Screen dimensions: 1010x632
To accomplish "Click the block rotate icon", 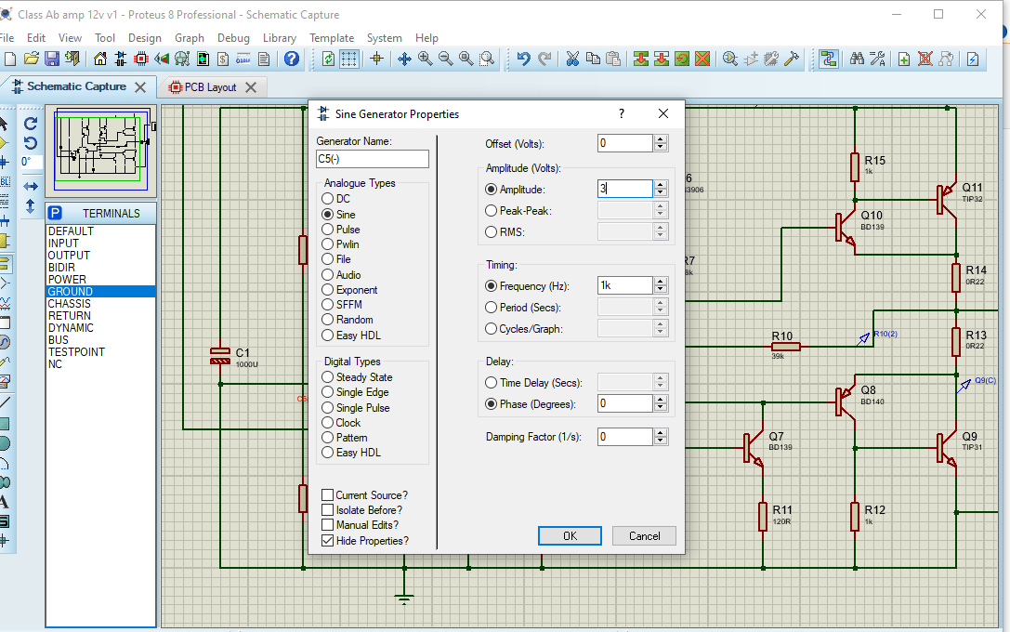I will click(x=682, y=59).
